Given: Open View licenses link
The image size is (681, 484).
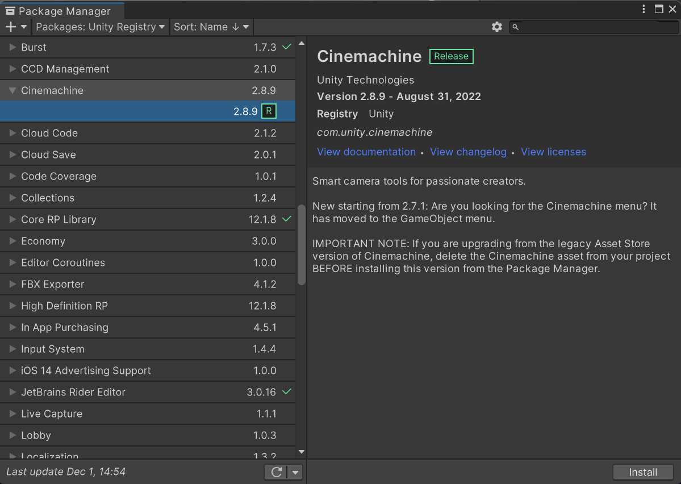Looking at the screenshot, I should tap(553, 152).
